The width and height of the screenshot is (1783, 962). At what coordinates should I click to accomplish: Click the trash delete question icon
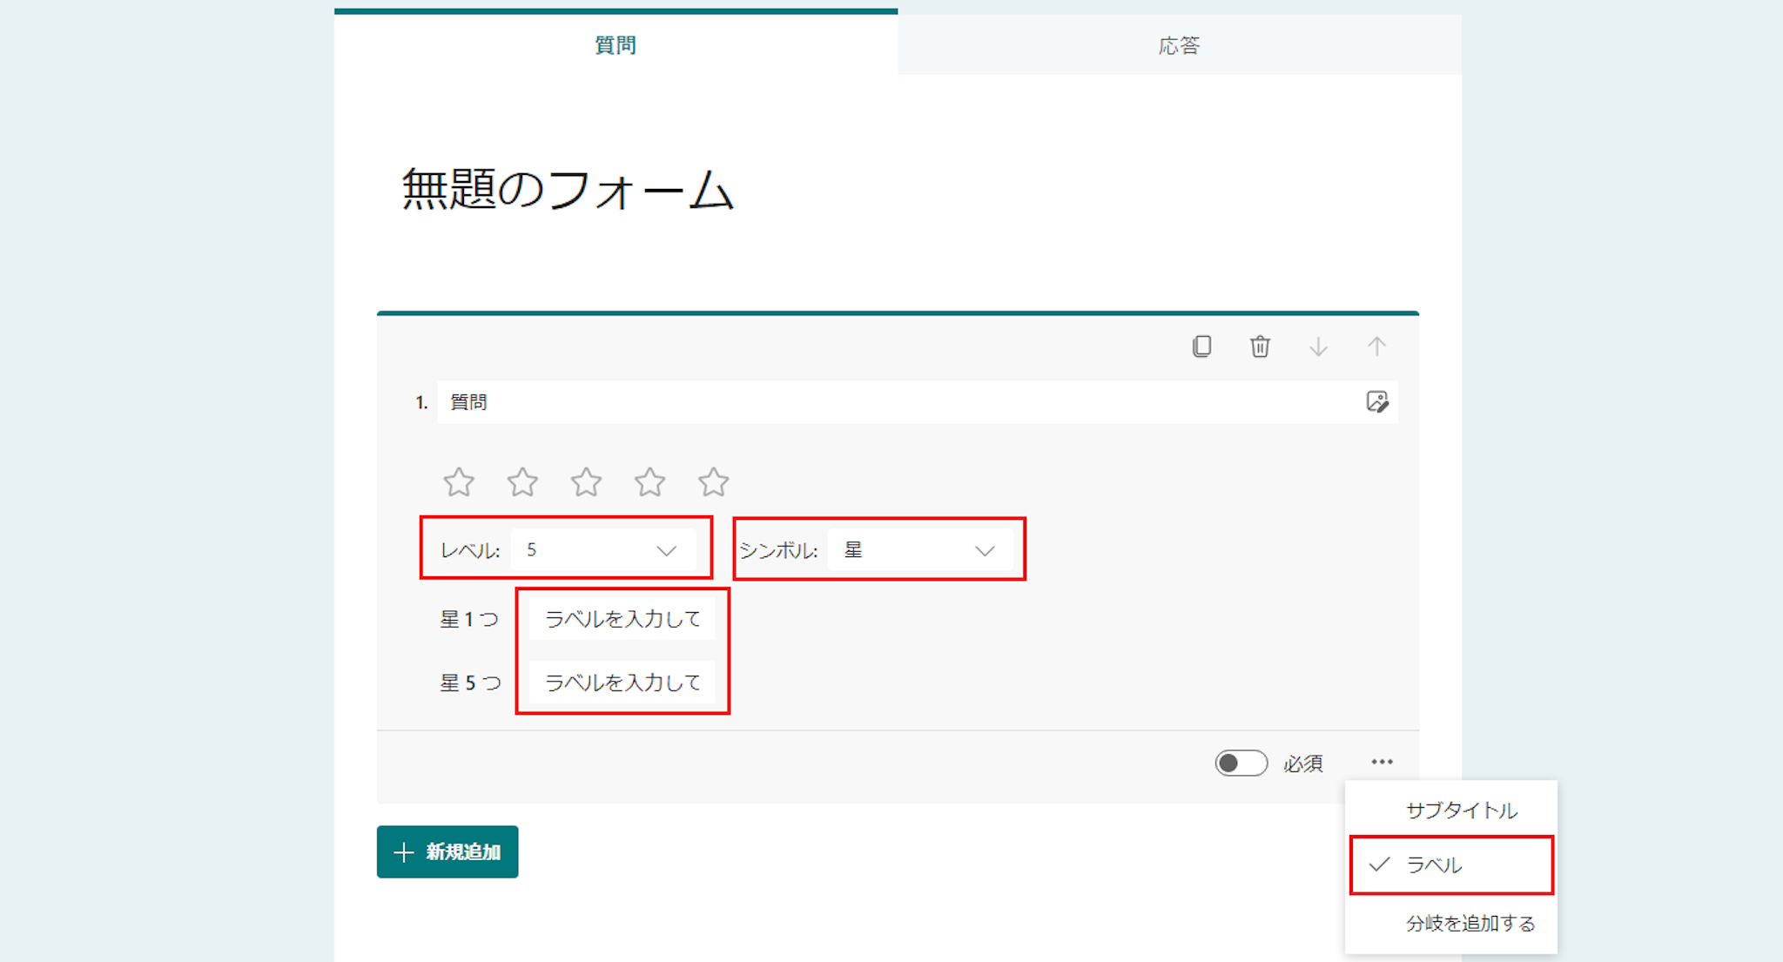pos(1260,346)
